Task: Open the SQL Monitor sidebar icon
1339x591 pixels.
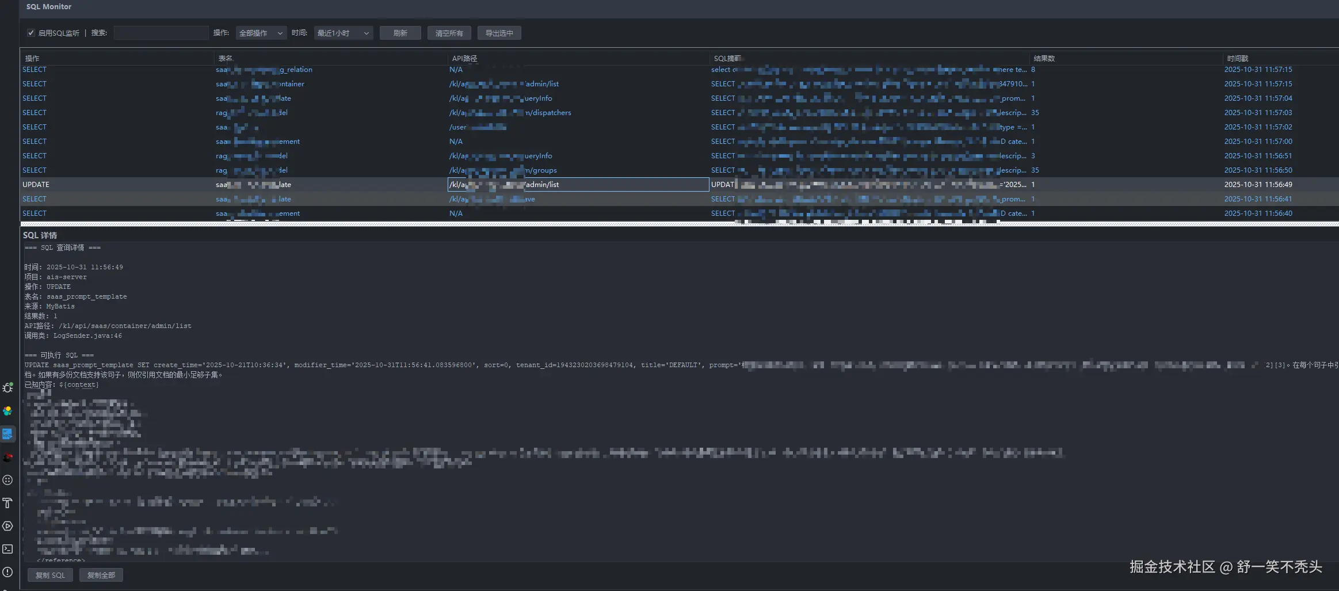Action: [7, 434]
